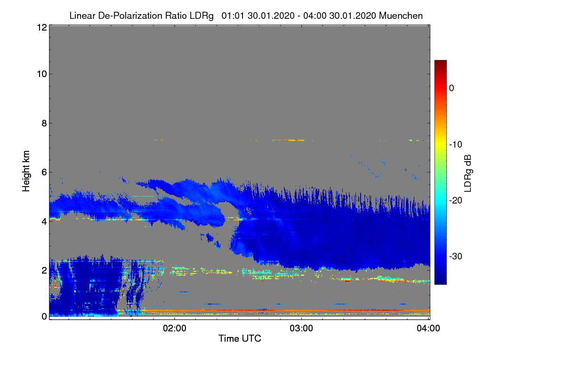This screenshot has width=565, height=376.
Task: Click the colorbar value label -30
Action: [x=455, y=256]
